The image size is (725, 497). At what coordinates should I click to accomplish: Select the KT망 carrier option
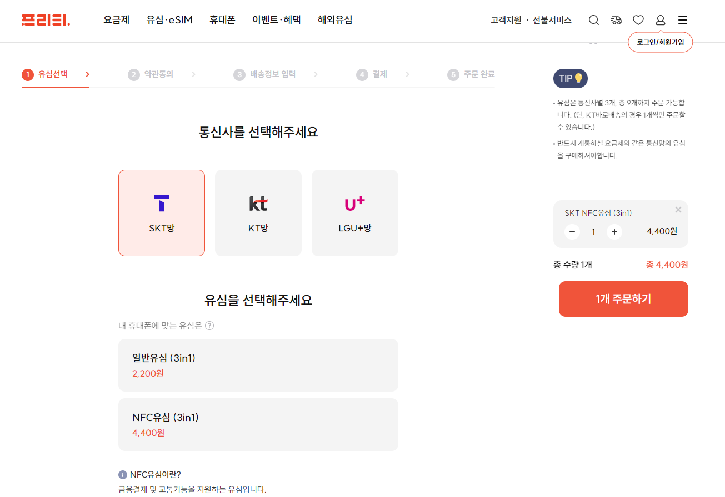258,212
